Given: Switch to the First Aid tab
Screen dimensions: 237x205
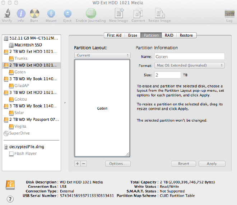Looking at the screenshot, I should [114, 35].
